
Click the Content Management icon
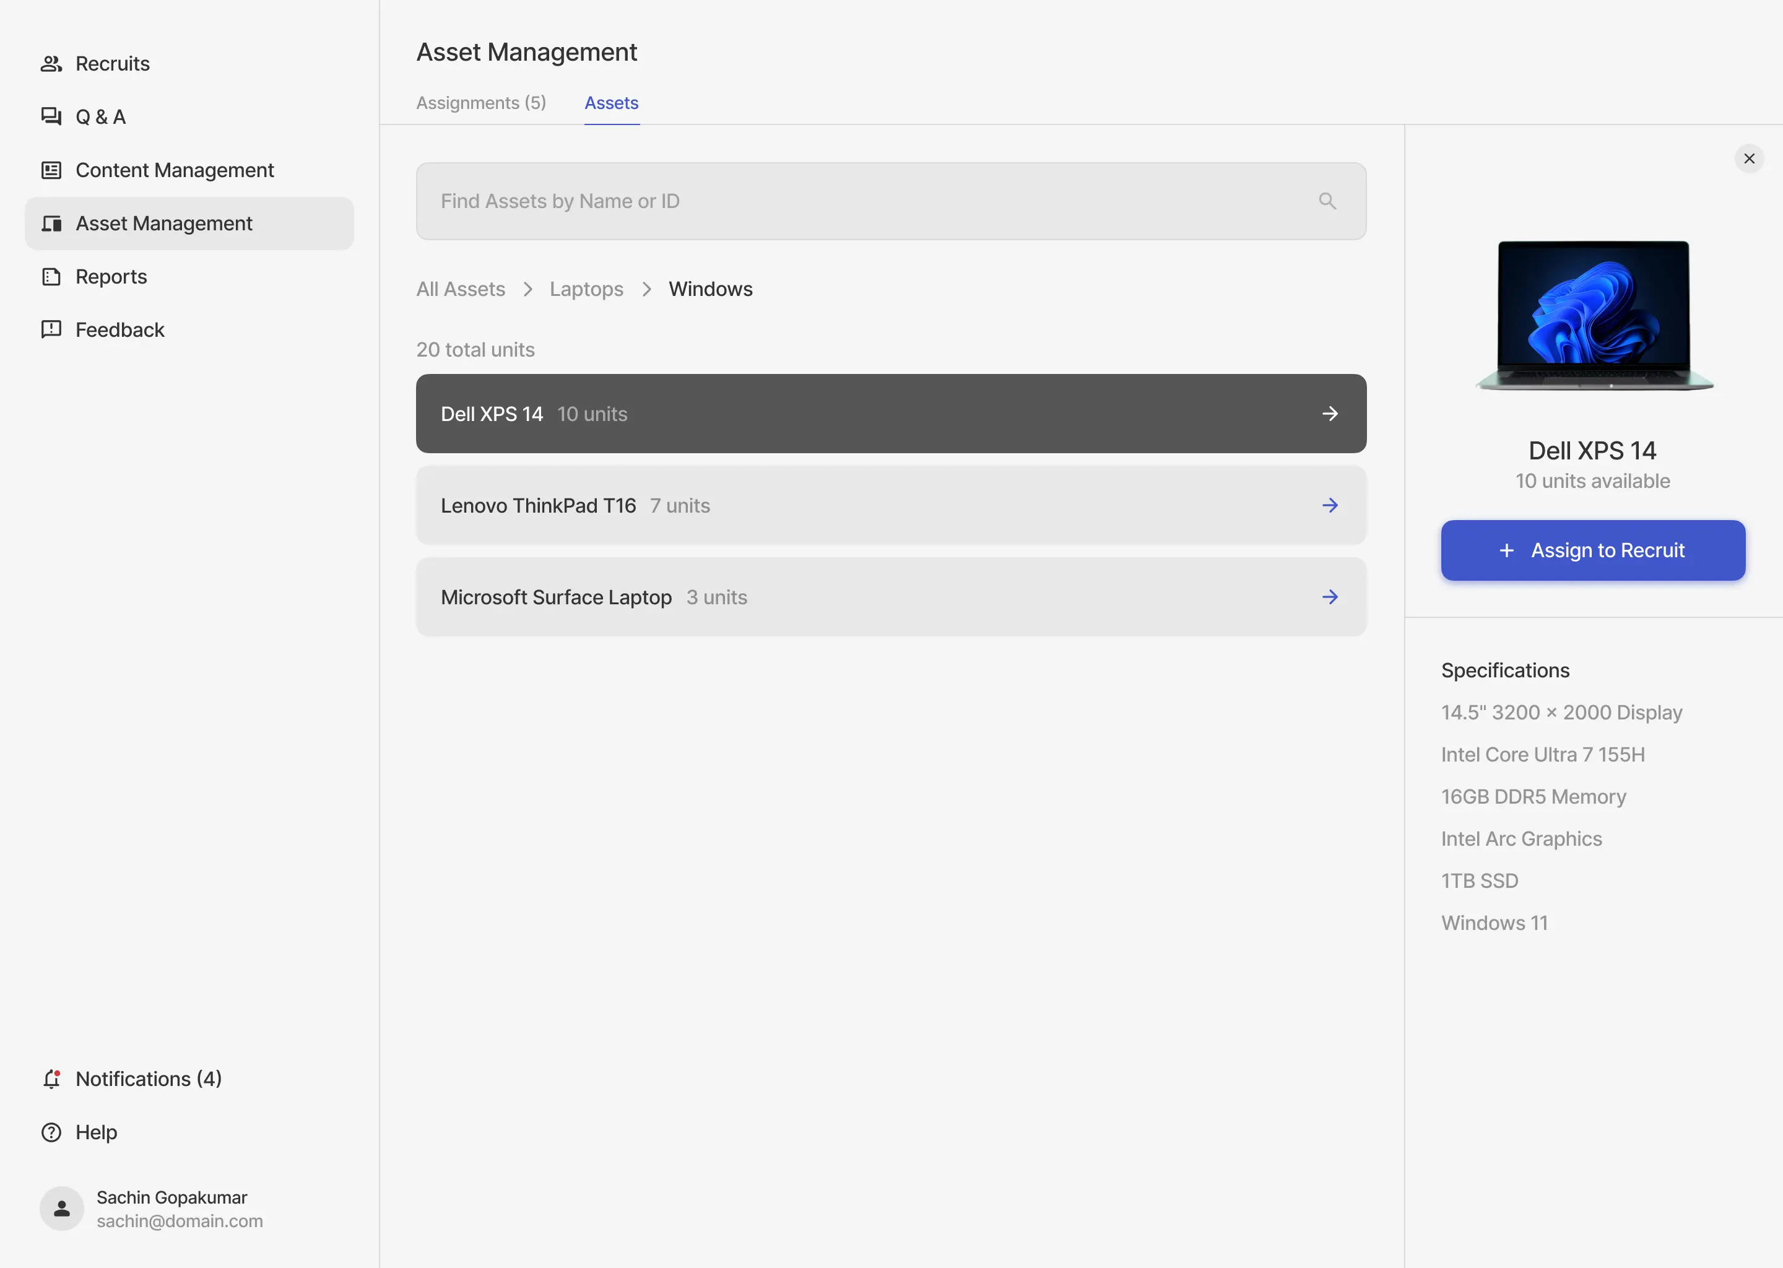point(51,170)
